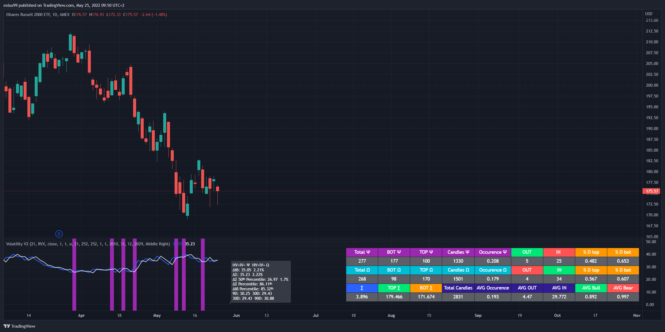665x332 pixels.
Task: Click the 200.00 price axis label
Action: 652,85
